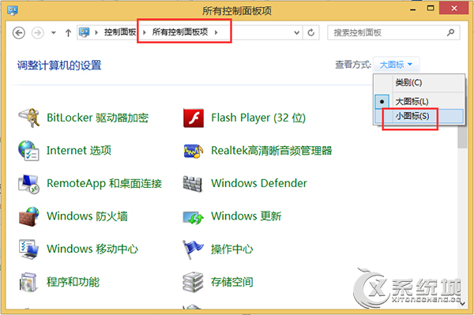Open Realtek高清晰音频管理器 link

272,151
